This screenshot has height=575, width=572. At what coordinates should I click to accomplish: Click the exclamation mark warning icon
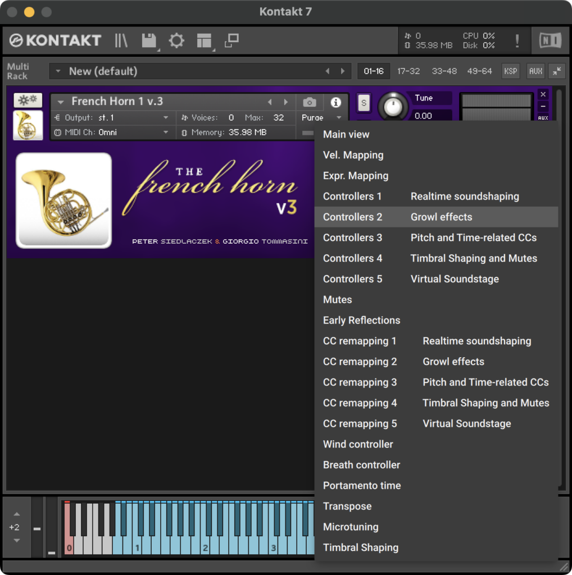[517, 40]
